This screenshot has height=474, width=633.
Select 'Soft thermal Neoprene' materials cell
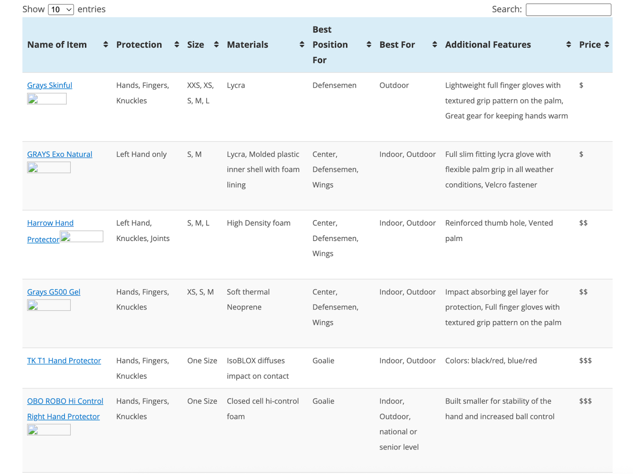point(248,300)
